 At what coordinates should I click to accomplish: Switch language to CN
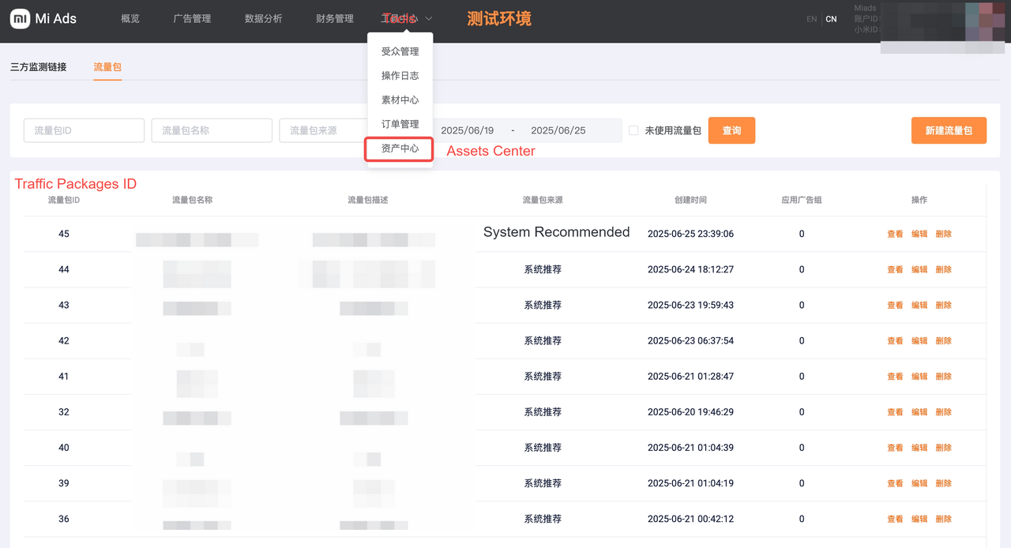831,19
